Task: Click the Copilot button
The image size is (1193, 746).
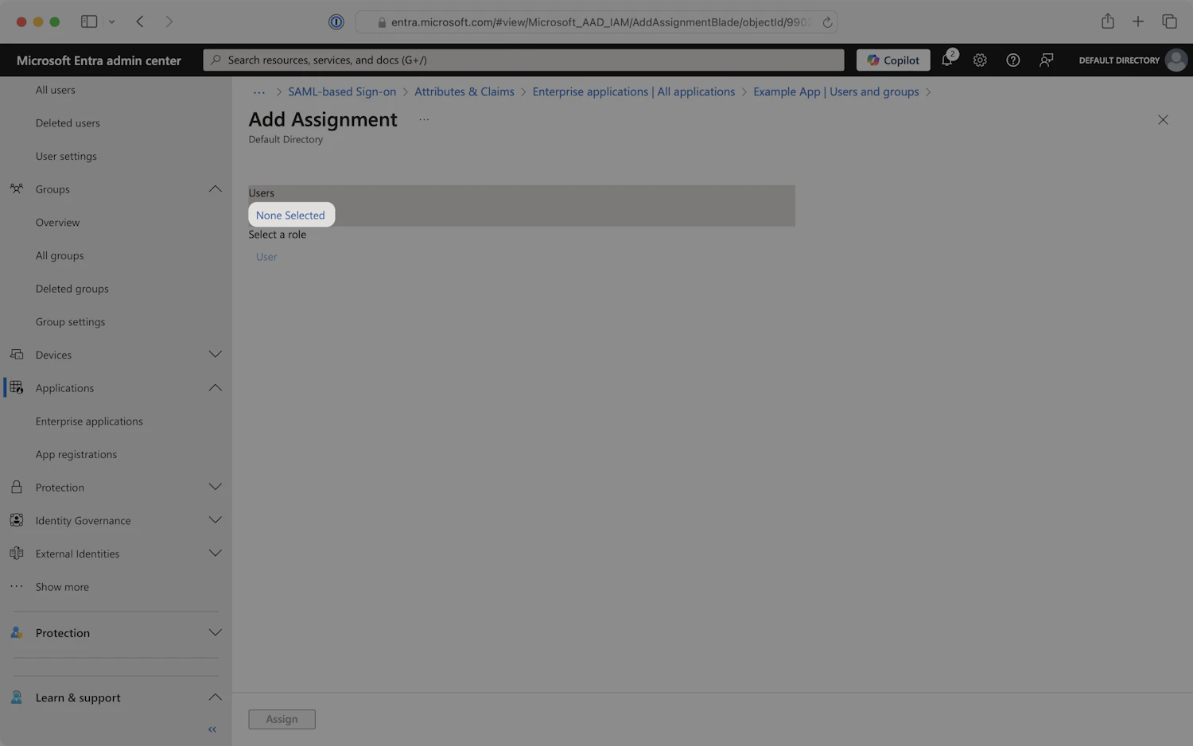Action: [893, 60]
